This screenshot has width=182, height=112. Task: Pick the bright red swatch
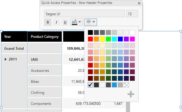pos(90,39)
